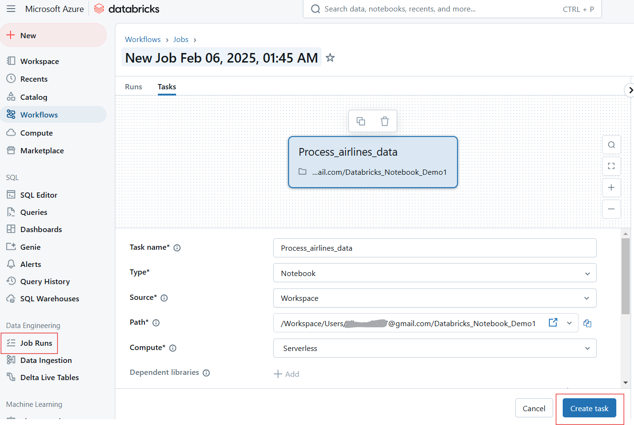Duplicate the task with the copy icon
The height and width of the screenshot is (425, 634).
coord(361,121)
